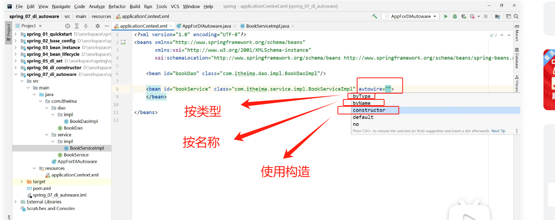Click inside autowire attribute empty quotes
This screenshot has height=220, width=555.
388,89
